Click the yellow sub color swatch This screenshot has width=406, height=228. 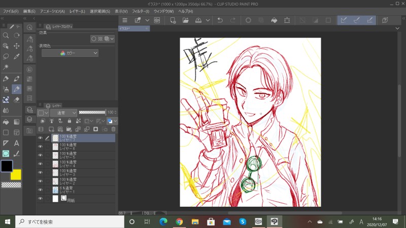[x=16, y=175]
